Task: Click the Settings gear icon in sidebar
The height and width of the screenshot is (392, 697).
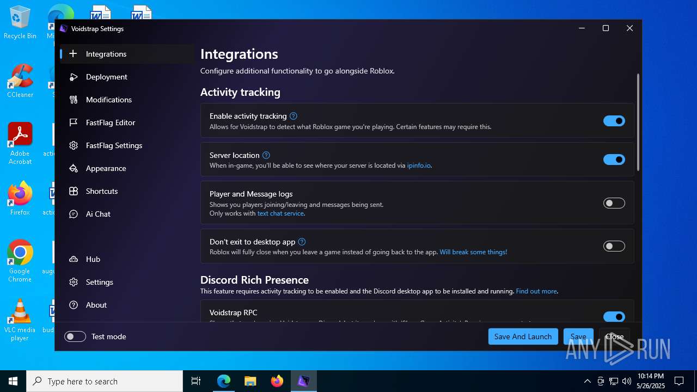Action: click(x=74, y=282)
